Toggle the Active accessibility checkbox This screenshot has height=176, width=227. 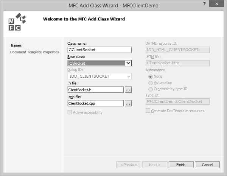coord(70,112)
